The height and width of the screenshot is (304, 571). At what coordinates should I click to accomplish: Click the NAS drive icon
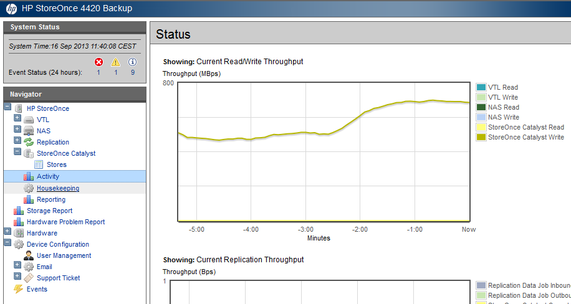29,131
